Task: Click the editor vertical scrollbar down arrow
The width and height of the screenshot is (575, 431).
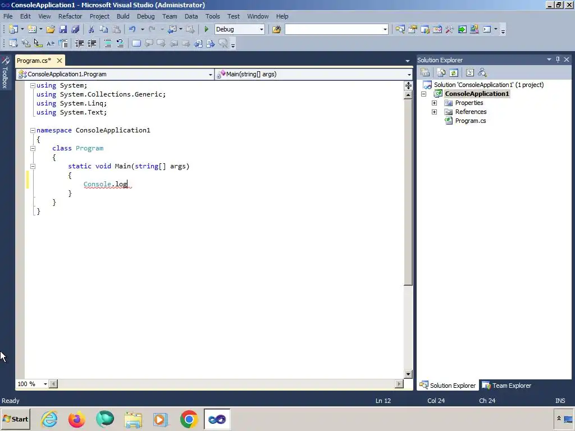Action: point(408,374)
